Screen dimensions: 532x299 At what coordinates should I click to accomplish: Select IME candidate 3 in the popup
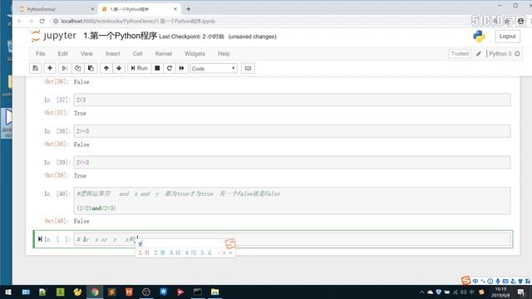(x=175, y=252)
